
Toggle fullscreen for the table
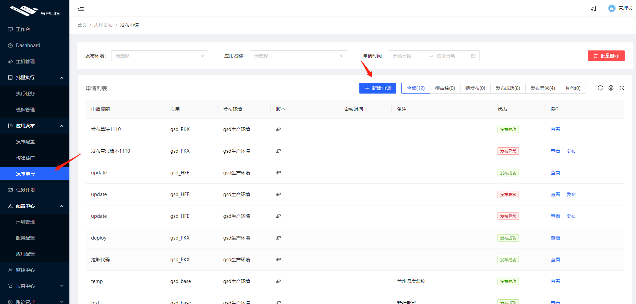point(622,88)
